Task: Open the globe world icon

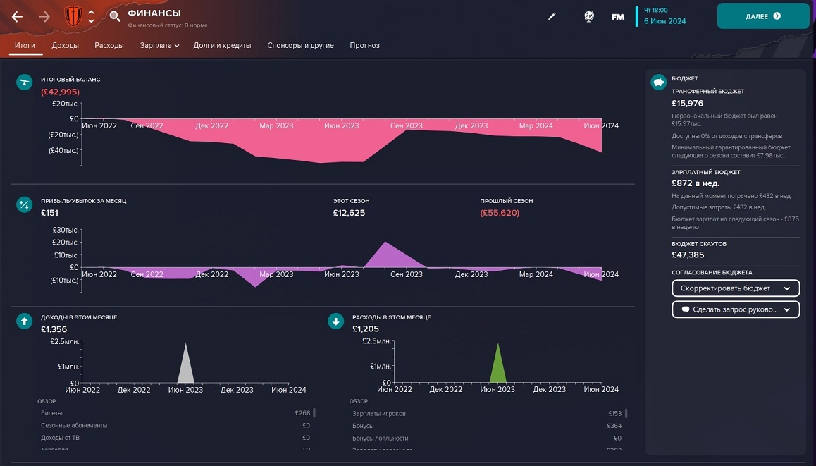Action: click(589, 16)
